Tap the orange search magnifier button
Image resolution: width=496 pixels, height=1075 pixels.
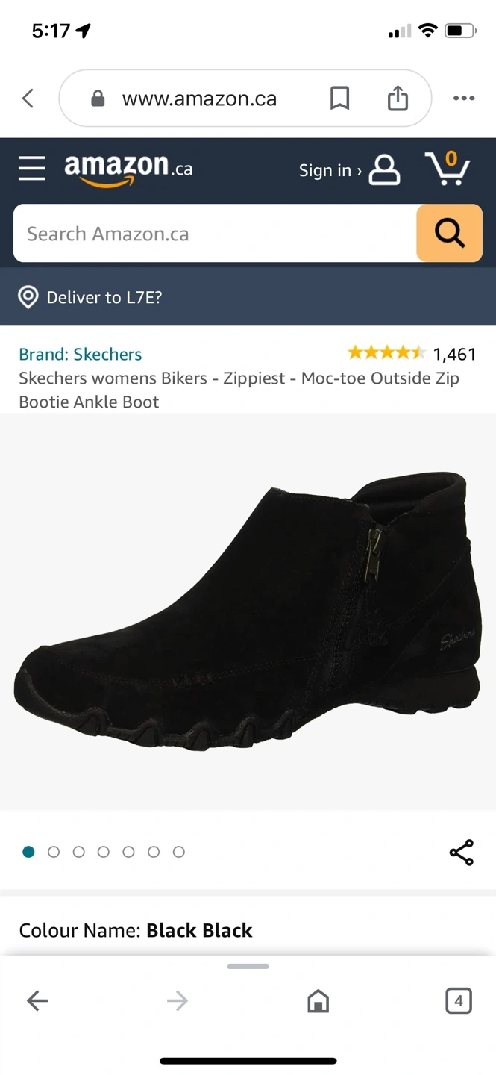tap(449, 234)
